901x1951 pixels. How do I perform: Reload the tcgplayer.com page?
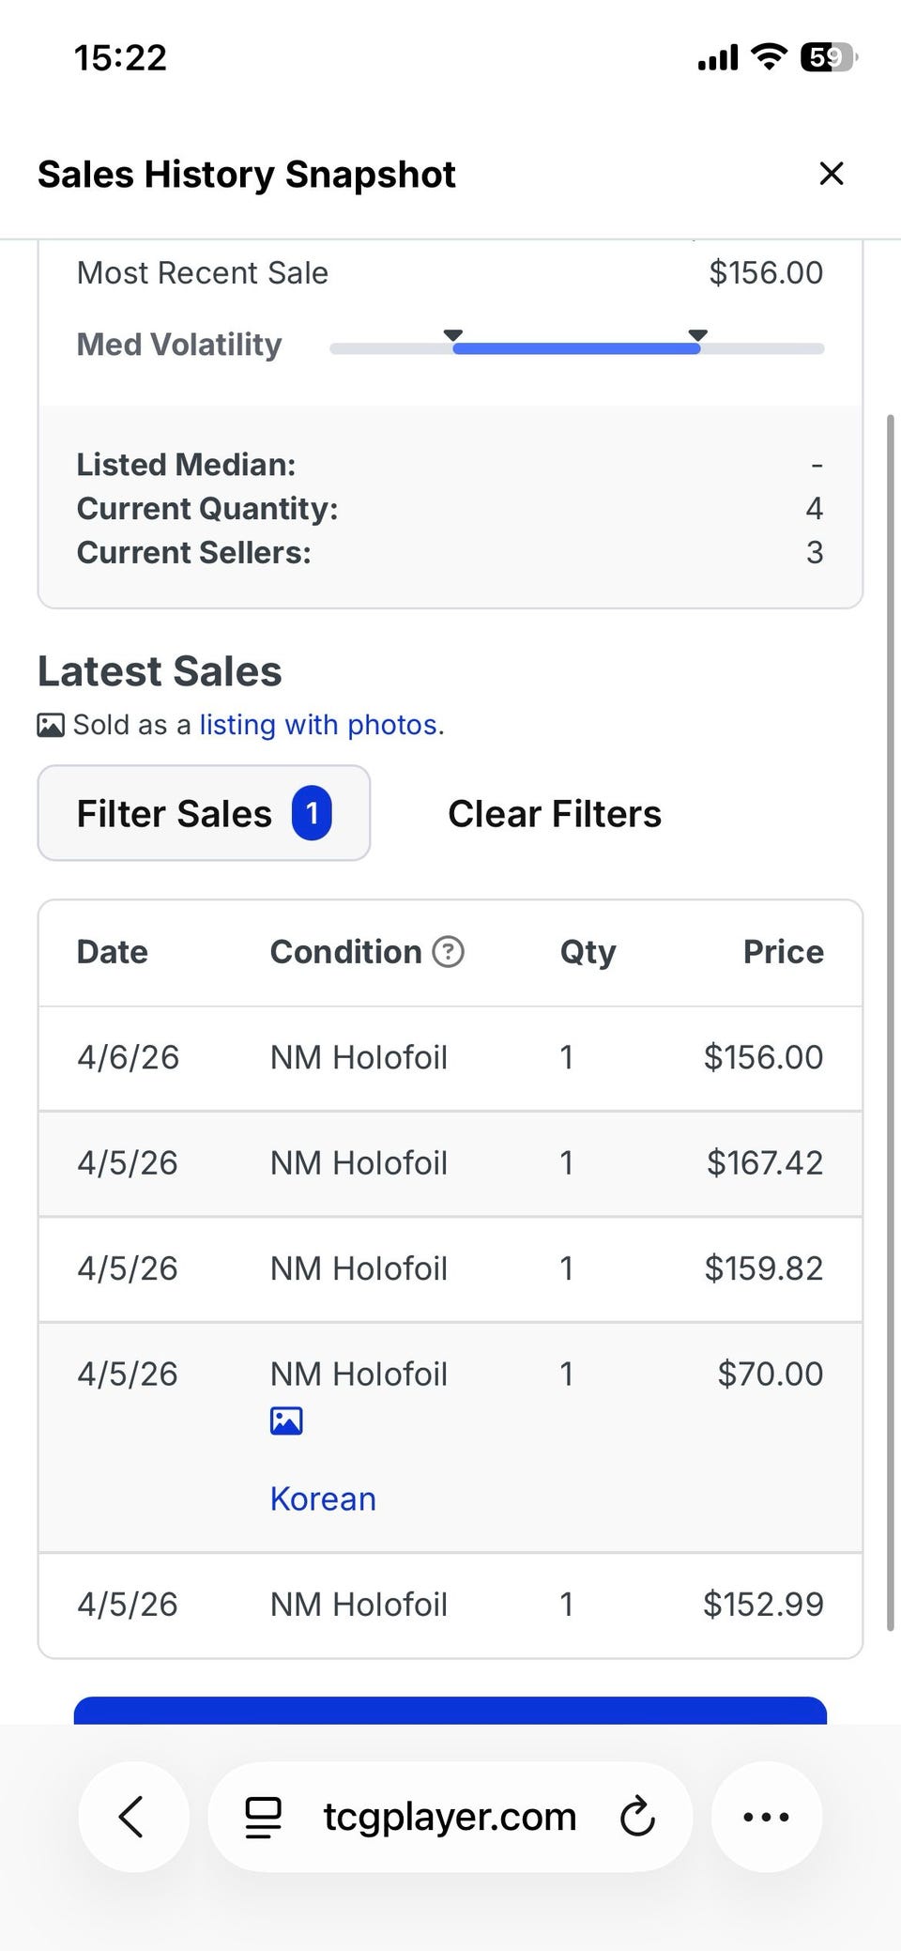pos(637,1817)
